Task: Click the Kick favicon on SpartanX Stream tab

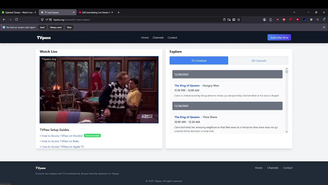Action: point(3,12)
